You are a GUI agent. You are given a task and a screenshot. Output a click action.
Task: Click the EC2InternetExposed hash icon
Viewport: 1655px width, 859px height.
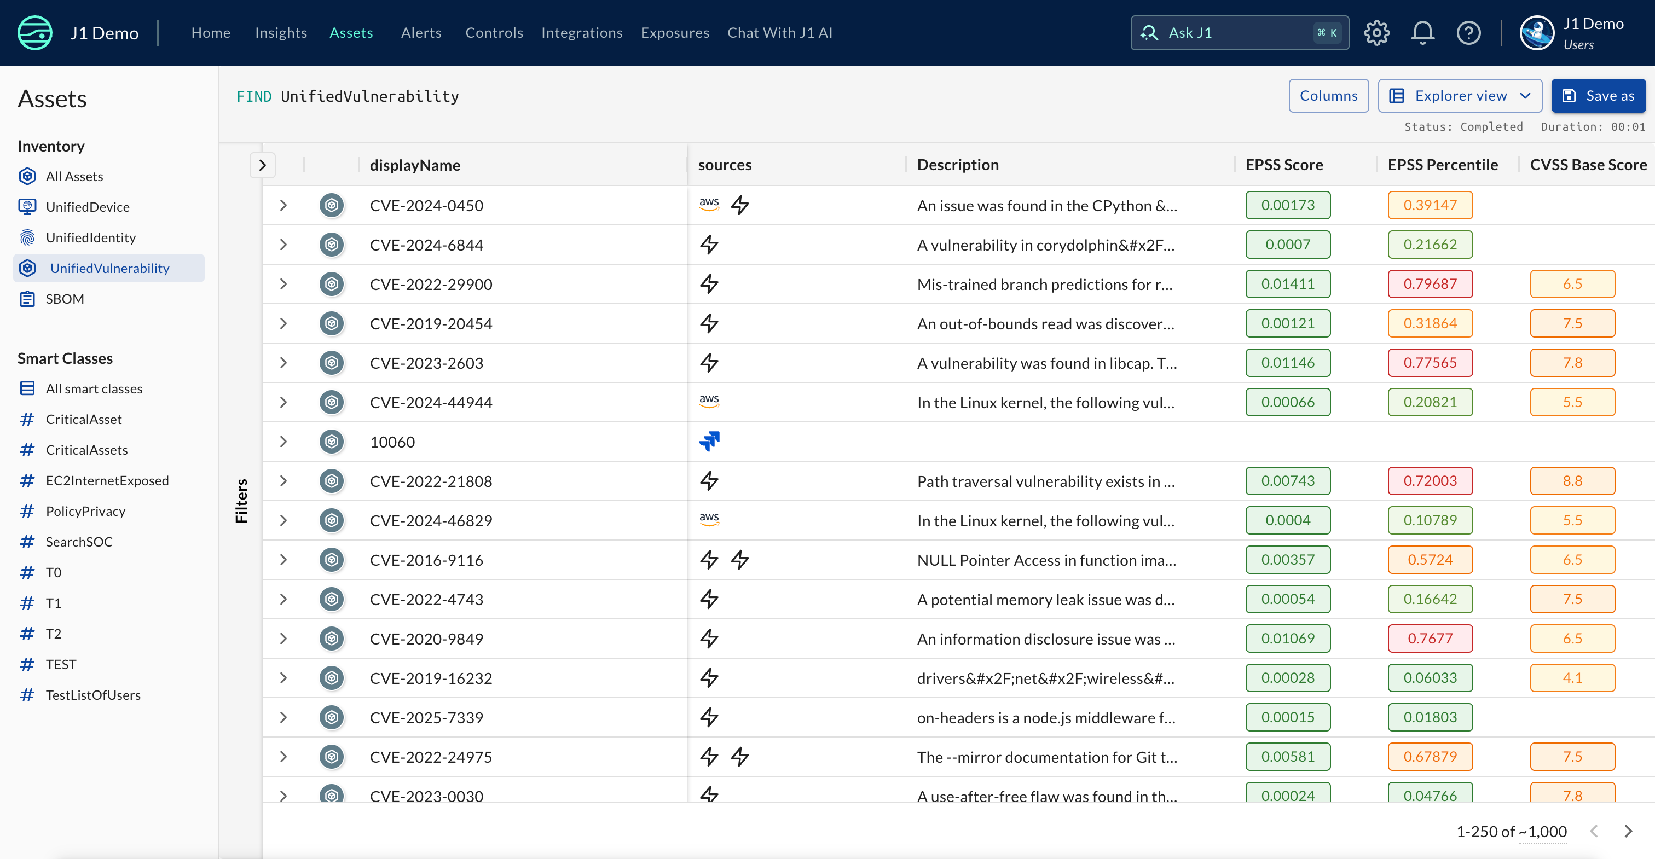point(27,480)
